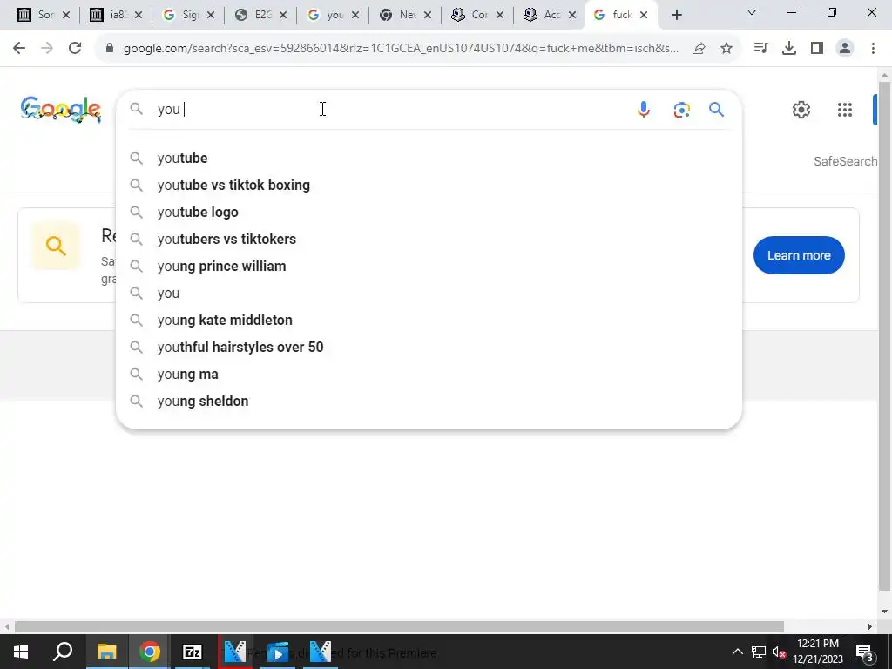Select the plain 'you' suggestion

tap(429, 293)
